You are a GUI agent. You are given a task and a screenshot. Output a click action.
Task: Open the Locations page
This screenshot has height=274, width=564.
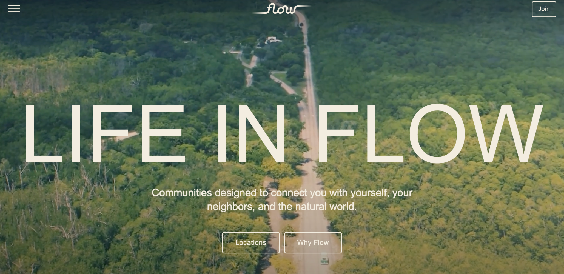click(x=251, y=243)
